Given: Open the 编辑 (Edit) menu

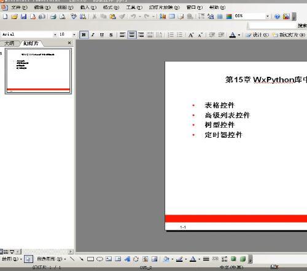Looking at the screenshot, I should click(42, 7).
